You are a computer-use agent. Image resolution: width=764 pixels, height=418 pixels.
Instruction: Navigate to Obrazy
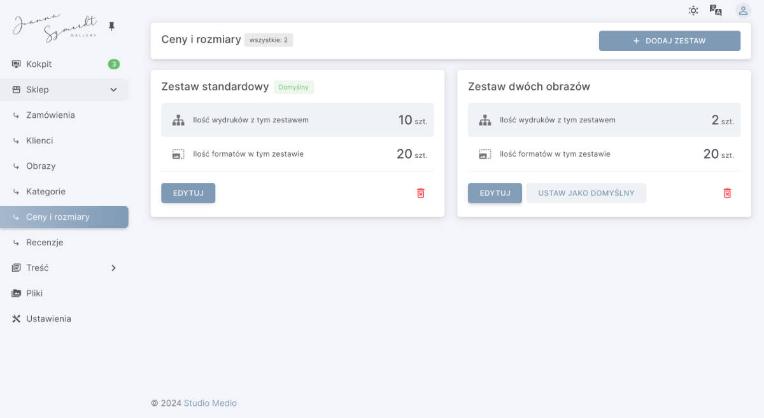(x=64, y=166)
